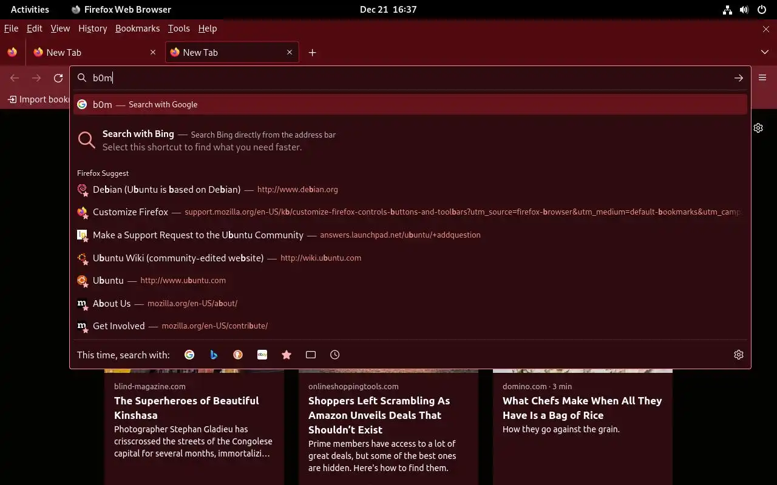
Task: Search bookmarks with the star icon
Action: (287, 355)
